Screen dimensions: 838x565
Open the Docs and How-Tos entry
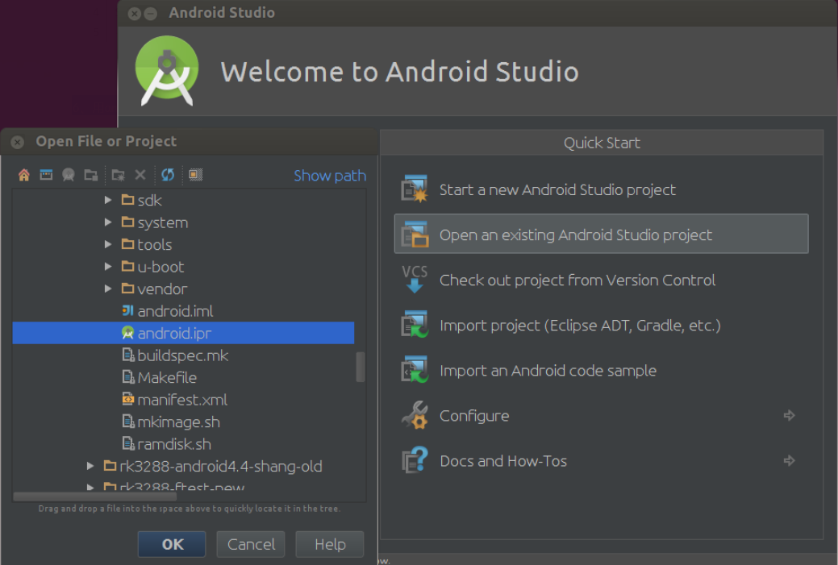[601, 461]
